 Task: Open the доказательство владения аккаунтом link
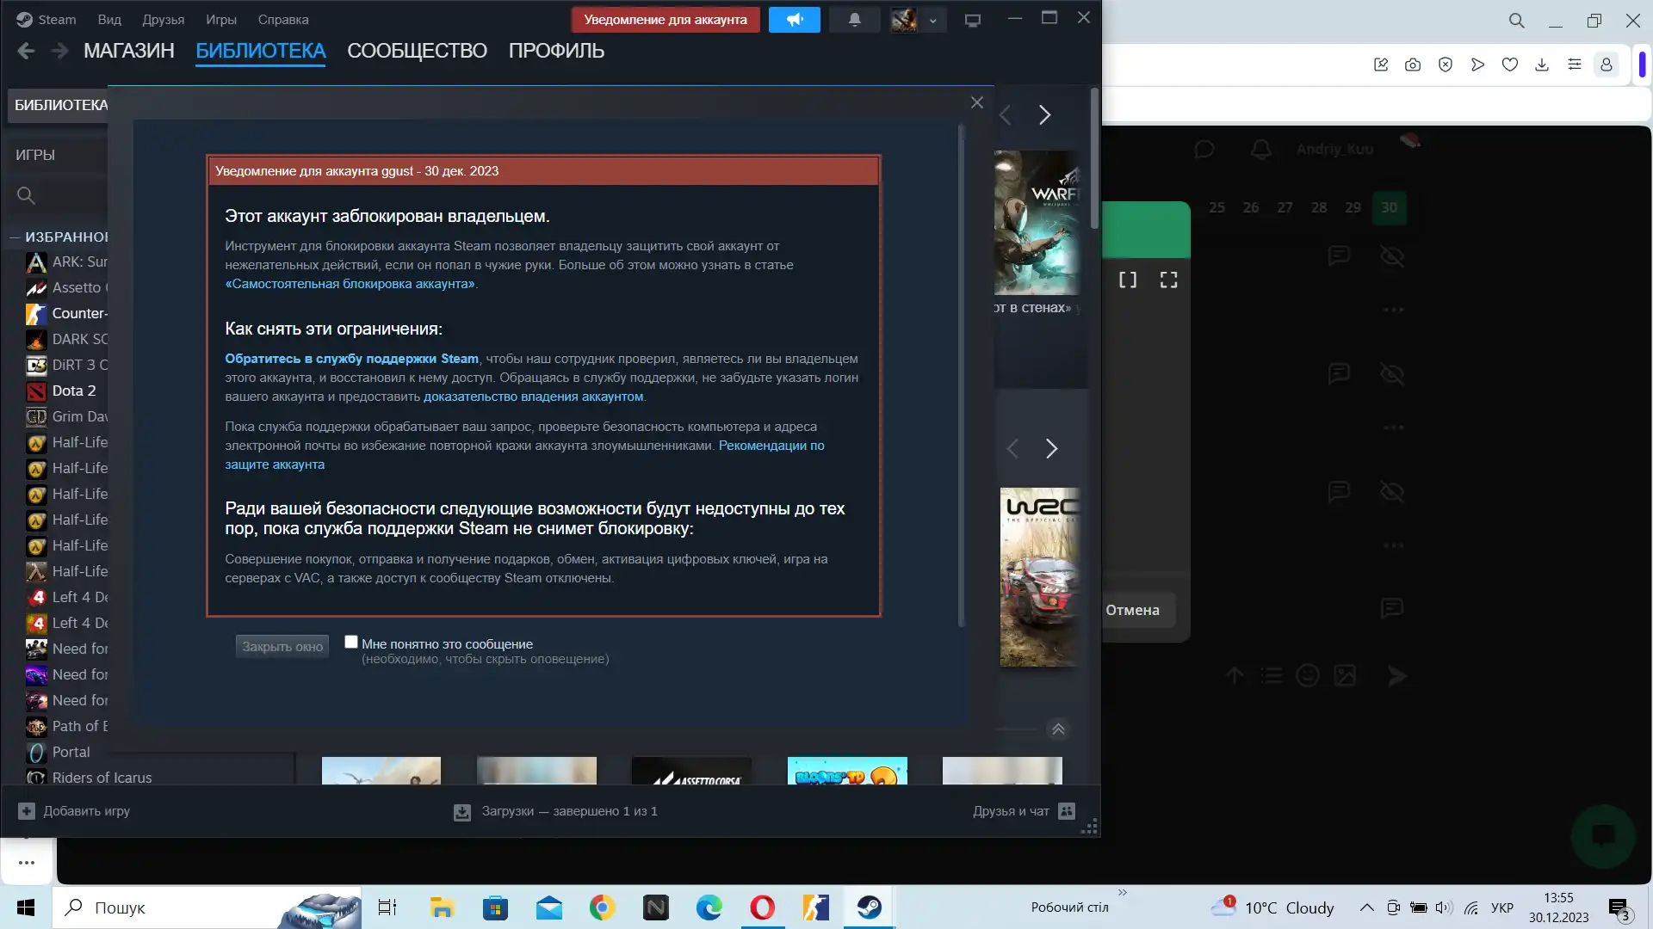pyautogui.click(x=533, y=397)
